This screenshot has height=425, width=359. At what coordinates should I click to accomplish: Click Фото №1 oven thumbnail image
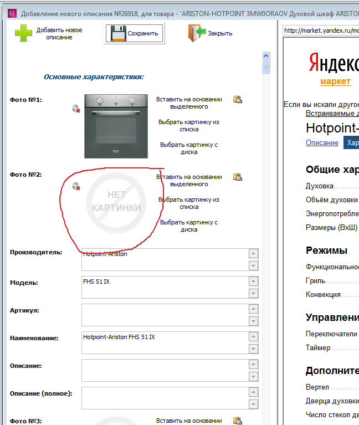click(x=116, y=126)
